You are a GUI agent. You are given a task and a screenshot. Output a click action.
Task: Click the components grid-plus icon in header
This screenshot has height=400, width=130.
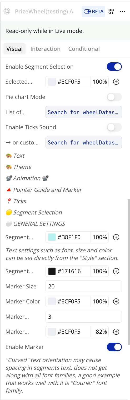click(111, 11)
